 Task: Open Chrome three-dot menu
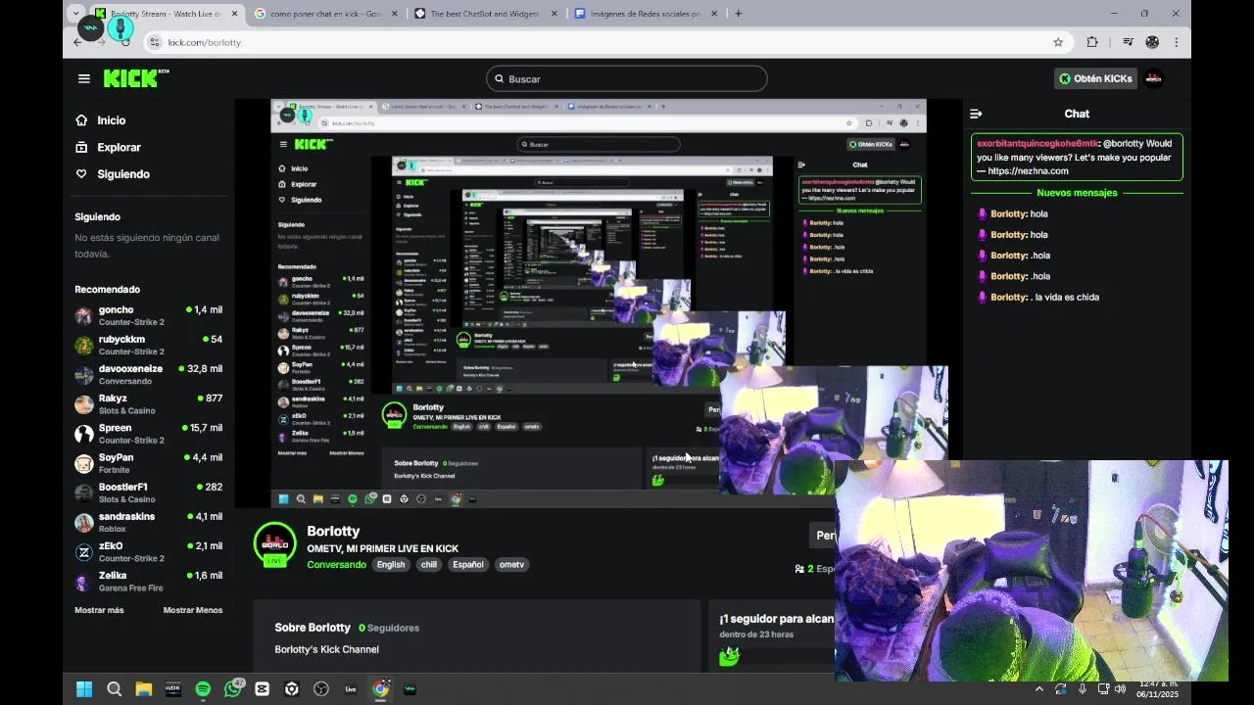(1176, 42)
